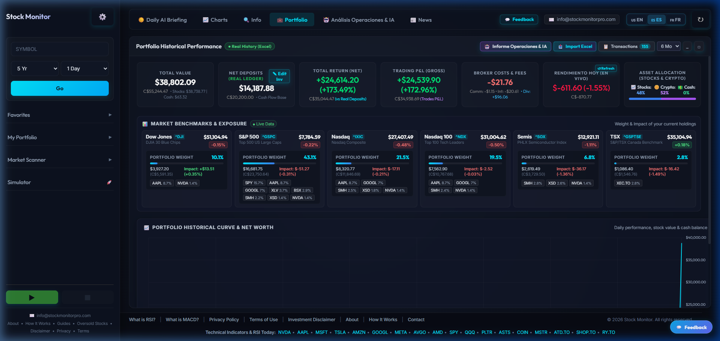Image resolution: width=720 pixels, height=341 pixels.
Task: Open Análisis Operaciones & IA tab
Action: coord(359,20)
